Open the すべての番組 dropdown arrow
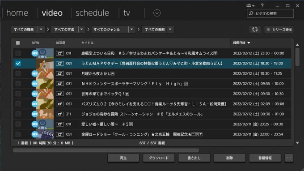 point(170,30)
